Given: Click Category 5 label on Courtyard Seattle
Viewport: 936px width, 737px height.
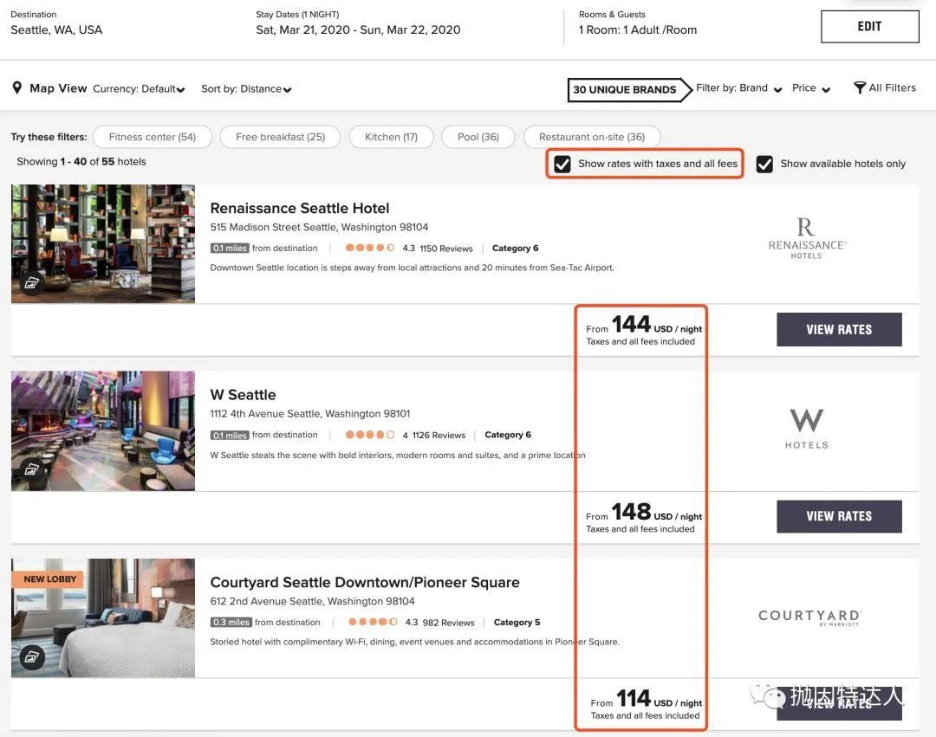Looking at the screenshot, I should pyautogui.click(x=517, y=622).
